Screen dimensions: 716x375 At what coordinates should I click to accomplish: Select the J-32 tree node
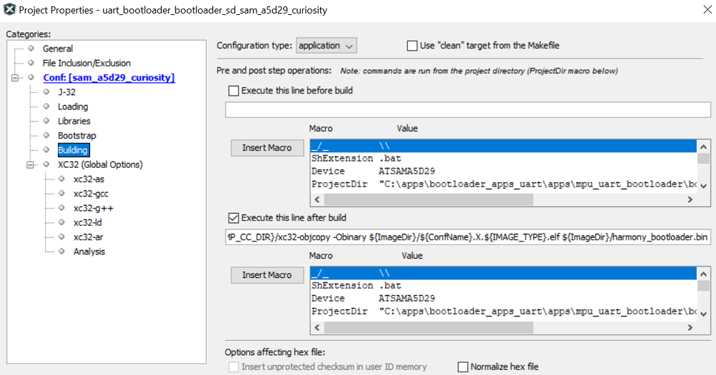click(x=66, y=92)
